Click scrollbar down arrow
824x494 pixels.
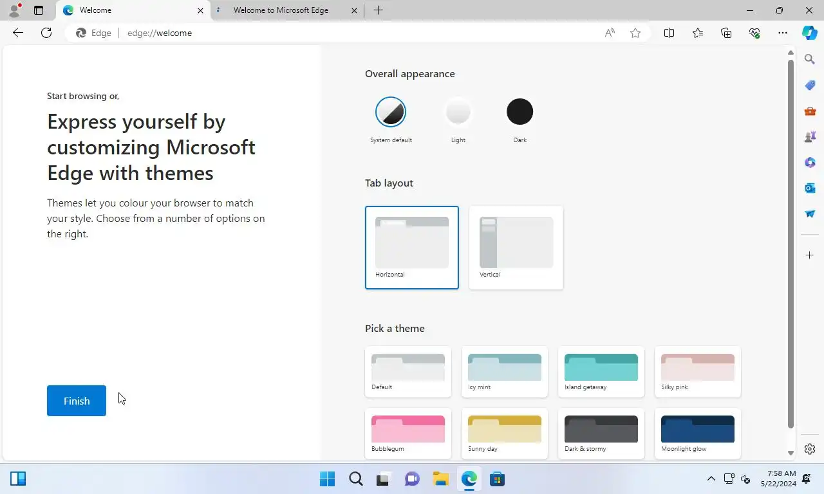[791, 453]
